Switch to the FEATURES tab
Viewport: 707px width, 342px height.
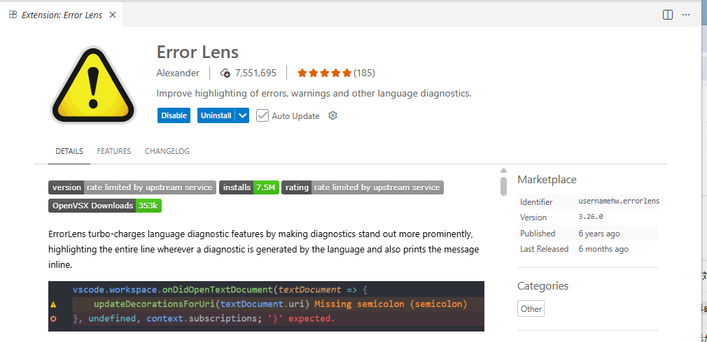[x=114, y=151]
